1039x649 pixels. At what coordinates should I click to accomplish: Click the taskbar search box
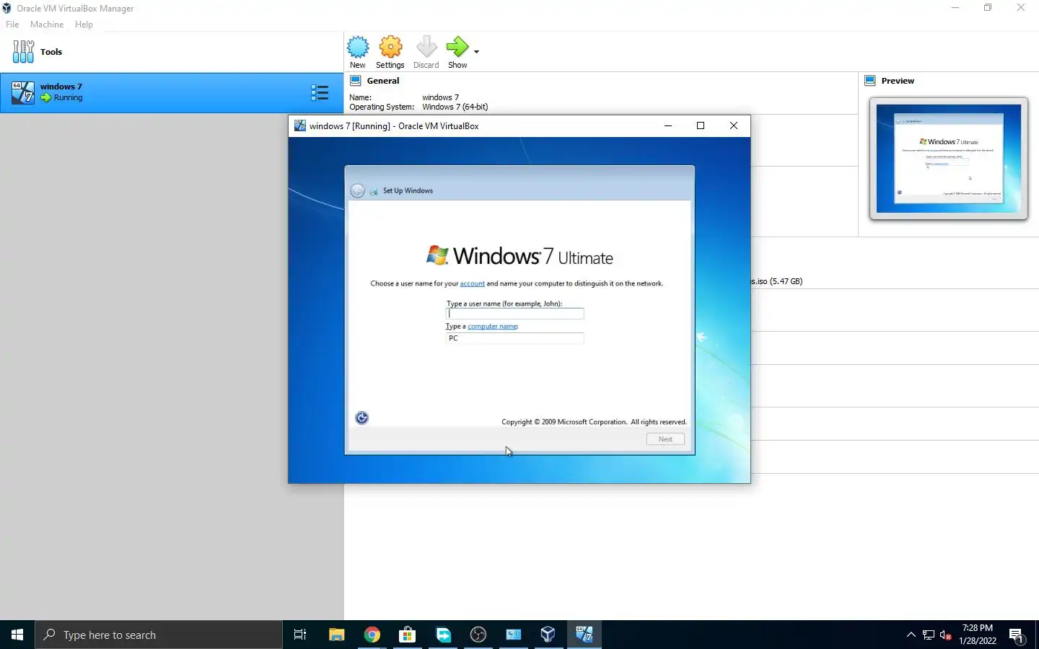(159, 635)
